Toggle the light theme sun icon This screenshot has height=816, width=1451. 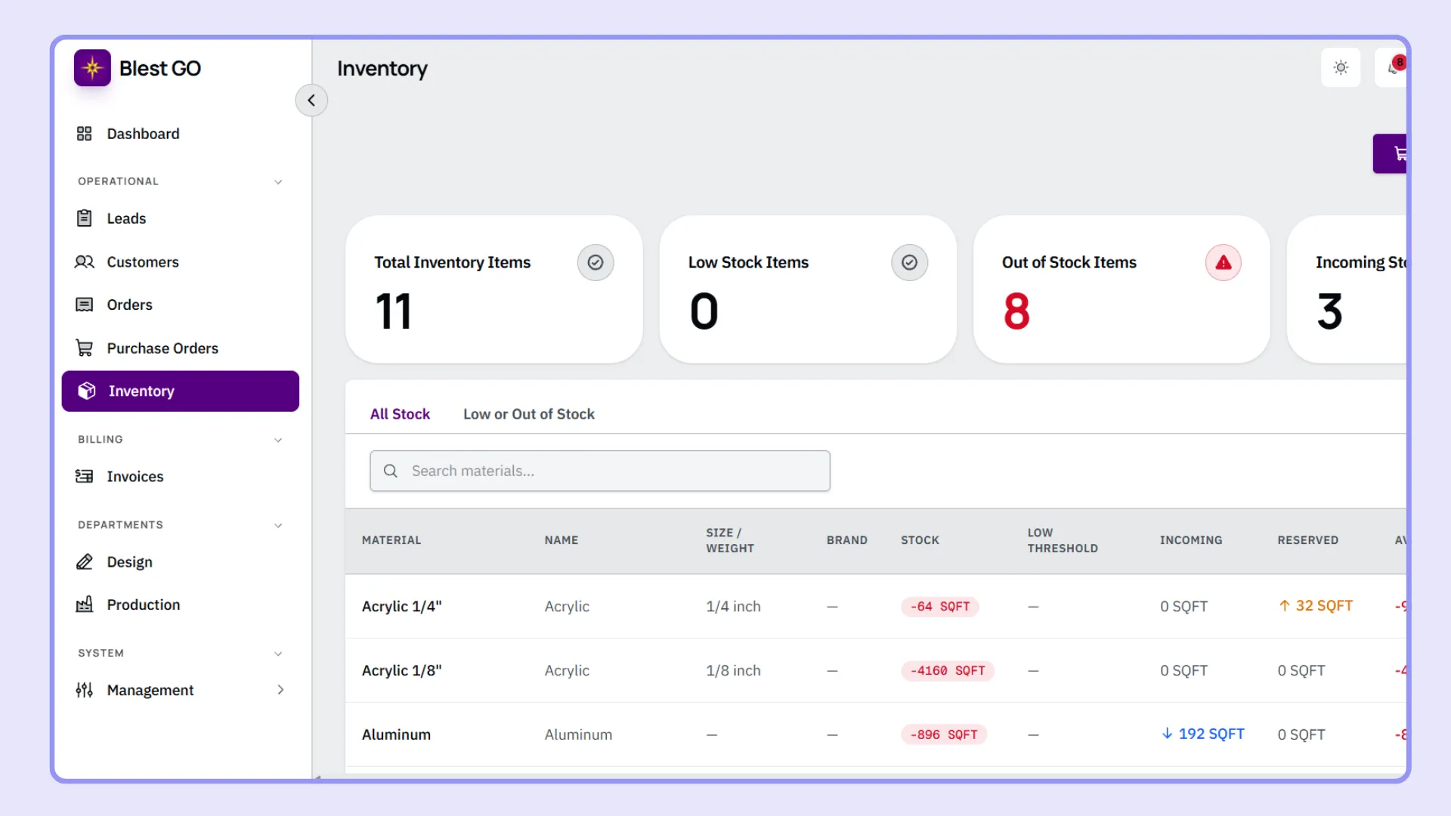click(1341, 67)
